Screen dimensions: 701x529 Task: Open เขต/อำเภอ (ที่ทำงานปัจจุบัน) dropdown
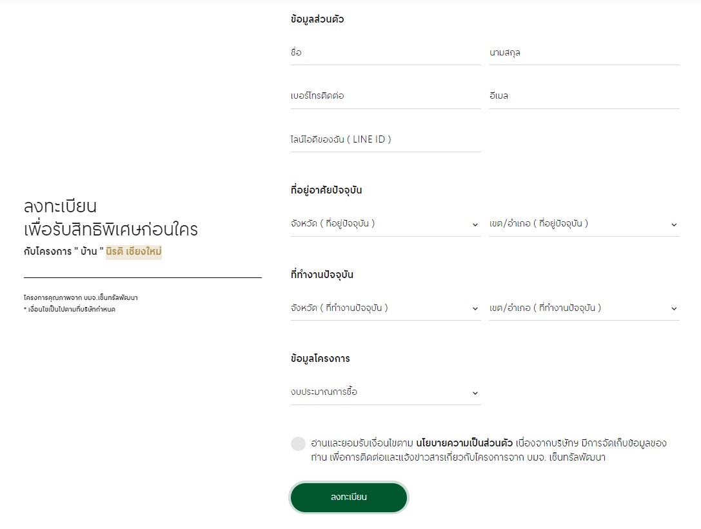pyautogui.click(x=584, y=308)
